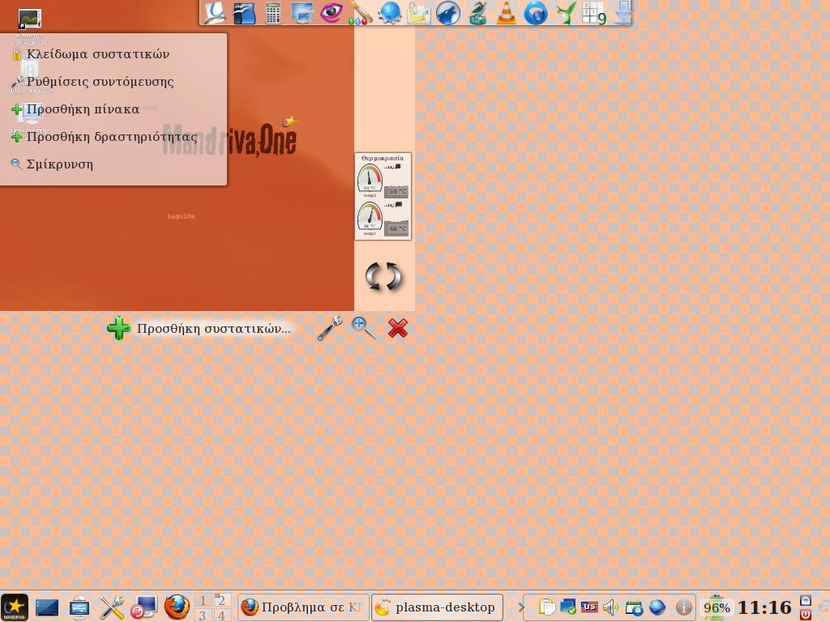Click the rotate arrows widget handle
Image resolution: width=830 pixels, height=622 pixels.
[383, 276]
